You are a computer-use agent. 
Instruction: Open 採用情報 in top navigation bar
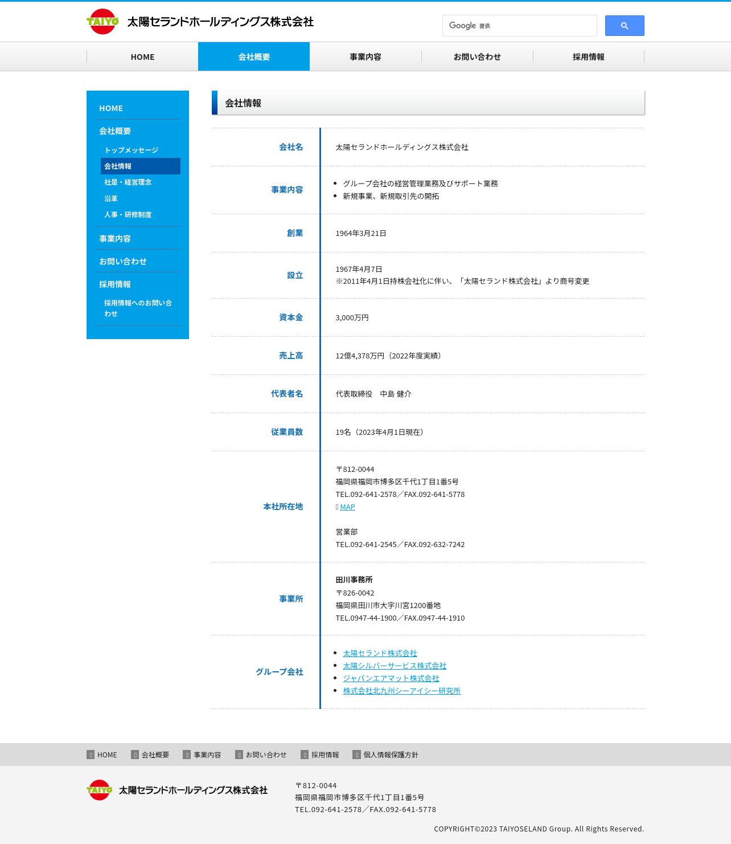click(589, 57)
